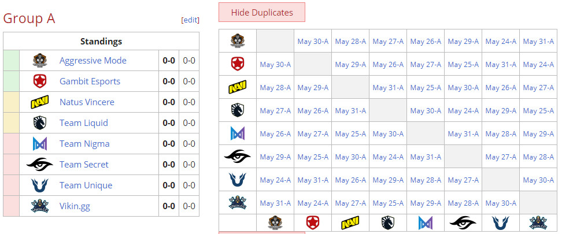Click the Vikin.gg logo in standings
Image resolution: width=562 pixels, height=234 pixels.
coord(39,206)
